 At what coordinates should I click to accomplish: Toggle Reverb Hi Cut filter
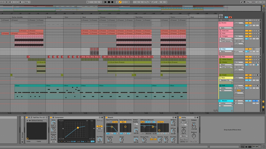[115, 122]
